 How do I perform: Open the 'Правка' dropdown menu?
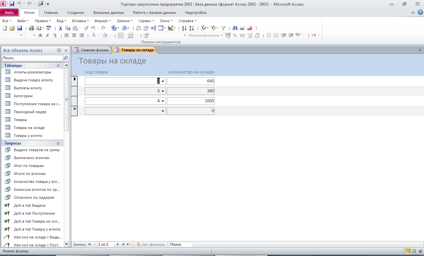[x=43, y=21]
